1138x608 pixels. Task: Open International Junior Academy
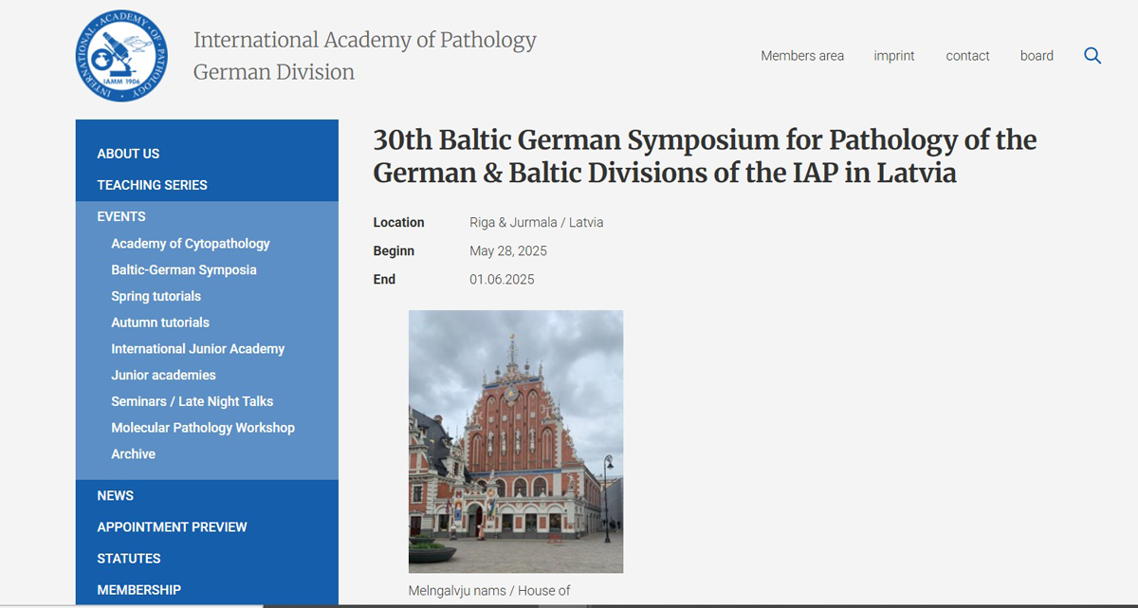point(197,348)
